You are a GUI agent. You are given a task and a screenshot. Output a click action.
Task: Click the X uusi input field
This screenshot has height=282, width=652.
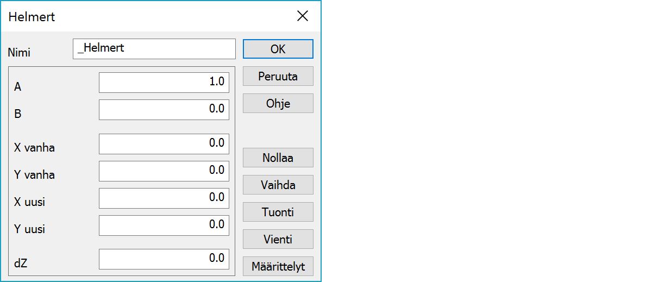(x=164, y=198)
